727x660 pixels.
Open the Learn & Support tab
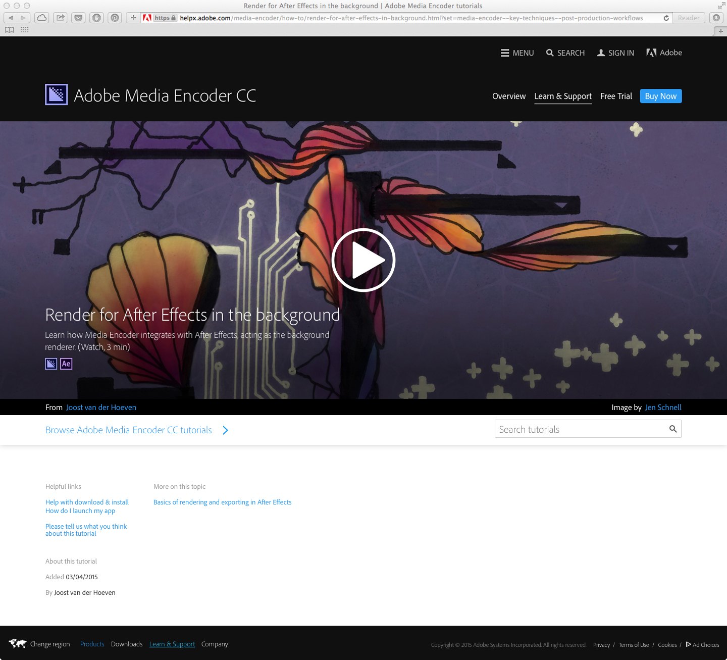point(563,96)
